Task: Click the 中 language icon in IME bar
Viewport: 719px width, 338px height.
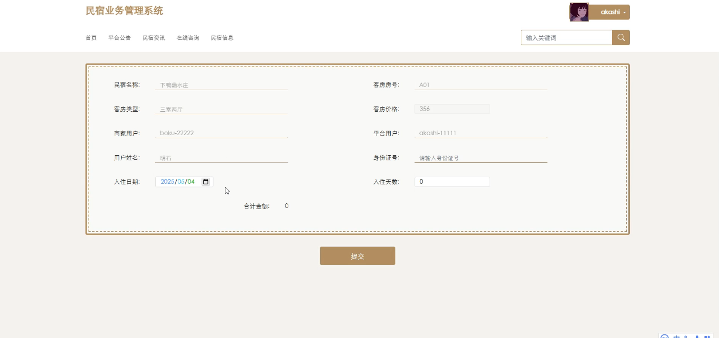Action: tap(676, 337)
